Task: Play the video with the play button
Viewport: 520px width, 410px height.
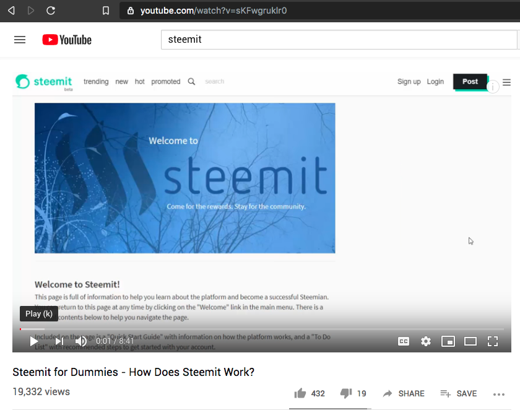Action: [x=33, y=341]
